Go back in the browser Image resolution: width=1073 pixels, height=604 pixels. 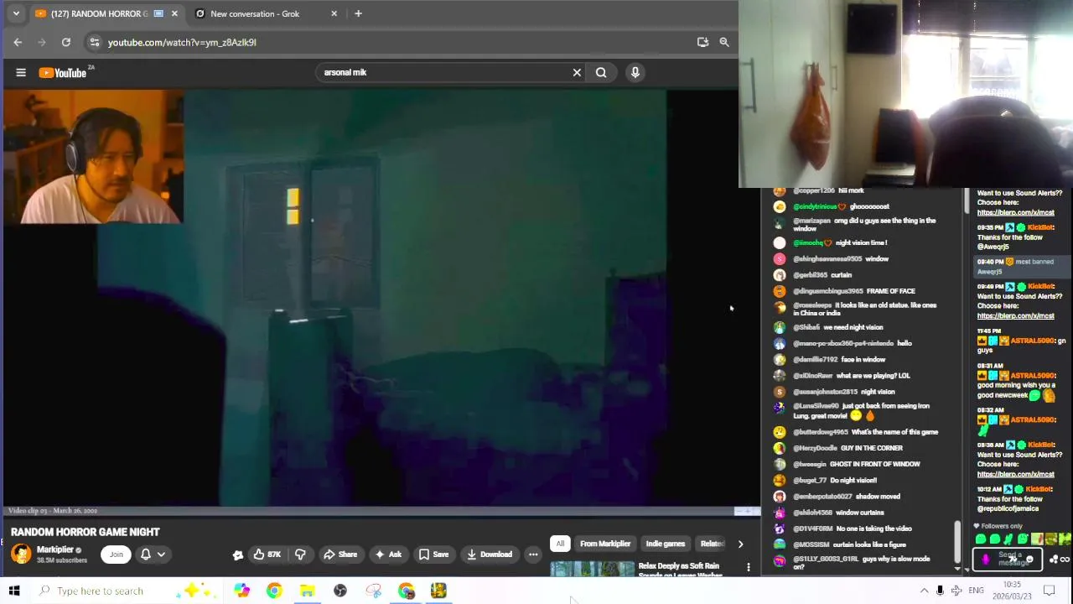tap(18, 42)
